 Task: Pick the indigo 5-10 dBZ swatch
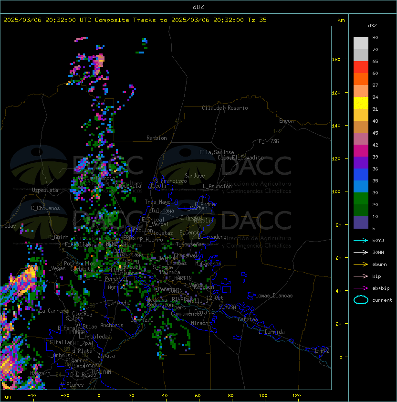click(x=361, y=222)
